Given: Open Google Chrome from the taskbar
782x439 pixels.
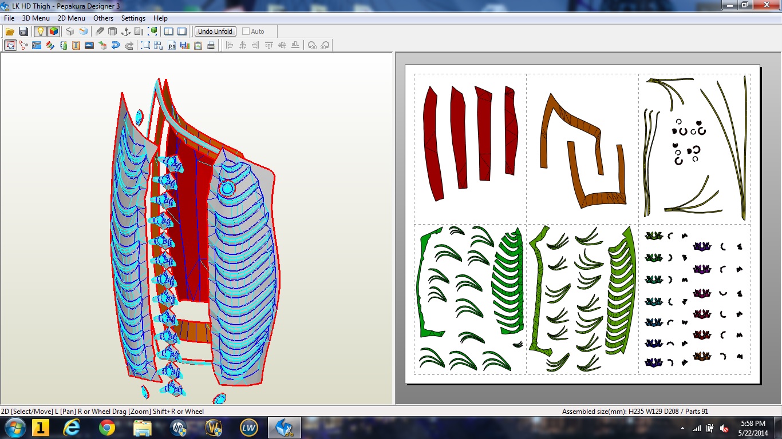Looking at the screenshot, I should click(x=107, y=428).
